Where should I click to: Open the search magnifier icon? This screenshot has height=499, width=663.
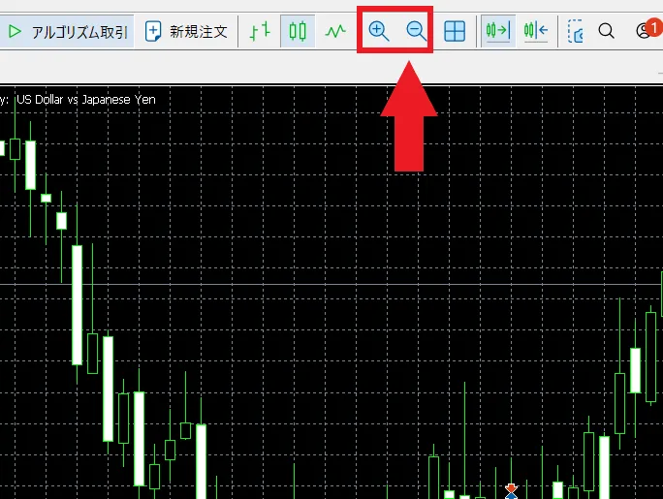point(607,31)
